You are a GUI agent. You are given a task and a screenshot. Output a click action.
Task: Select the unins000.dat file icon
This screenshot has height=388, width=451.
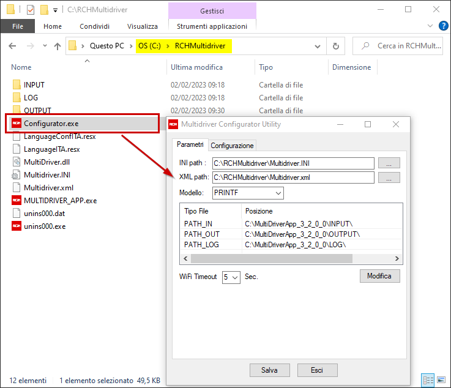(17, 213)
